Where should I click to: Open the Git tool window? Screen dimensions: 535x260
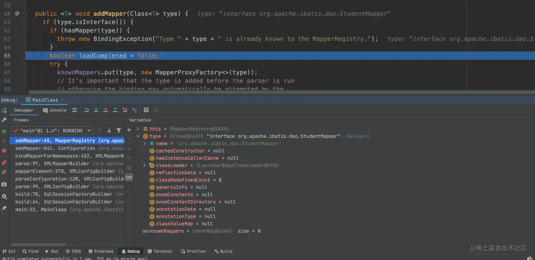click(9, 252)
